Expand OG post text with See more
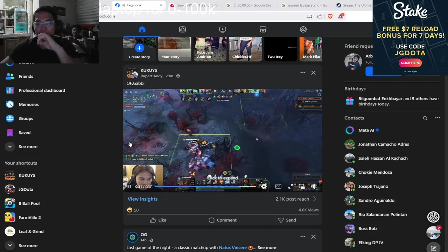448x252 pixels. pos(267,247)
